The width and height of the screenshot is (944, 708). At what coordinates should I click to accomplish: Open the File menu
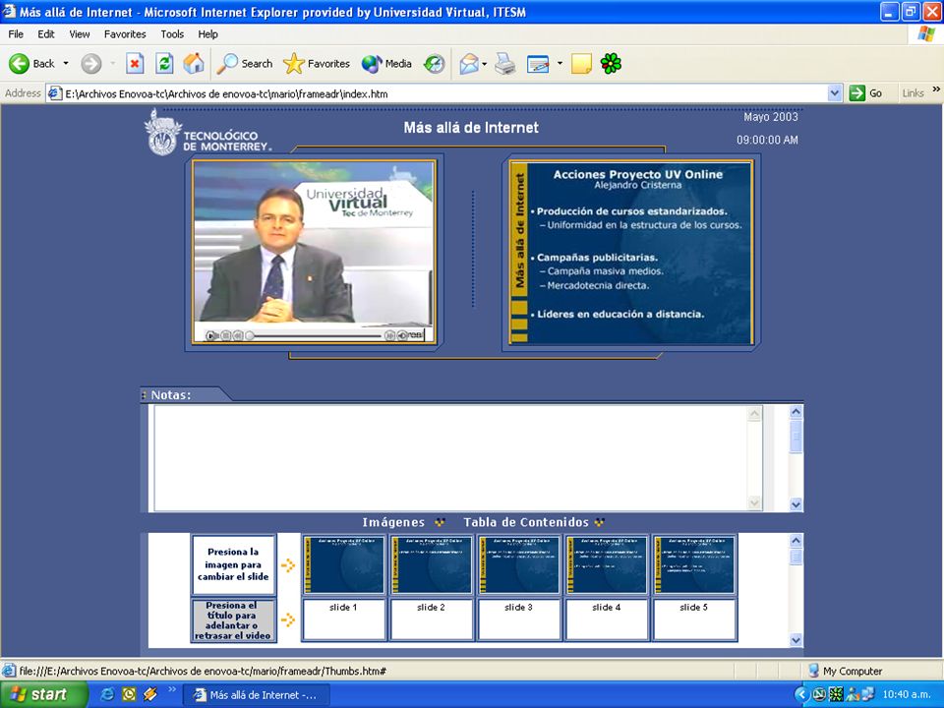tap(16, 34)
